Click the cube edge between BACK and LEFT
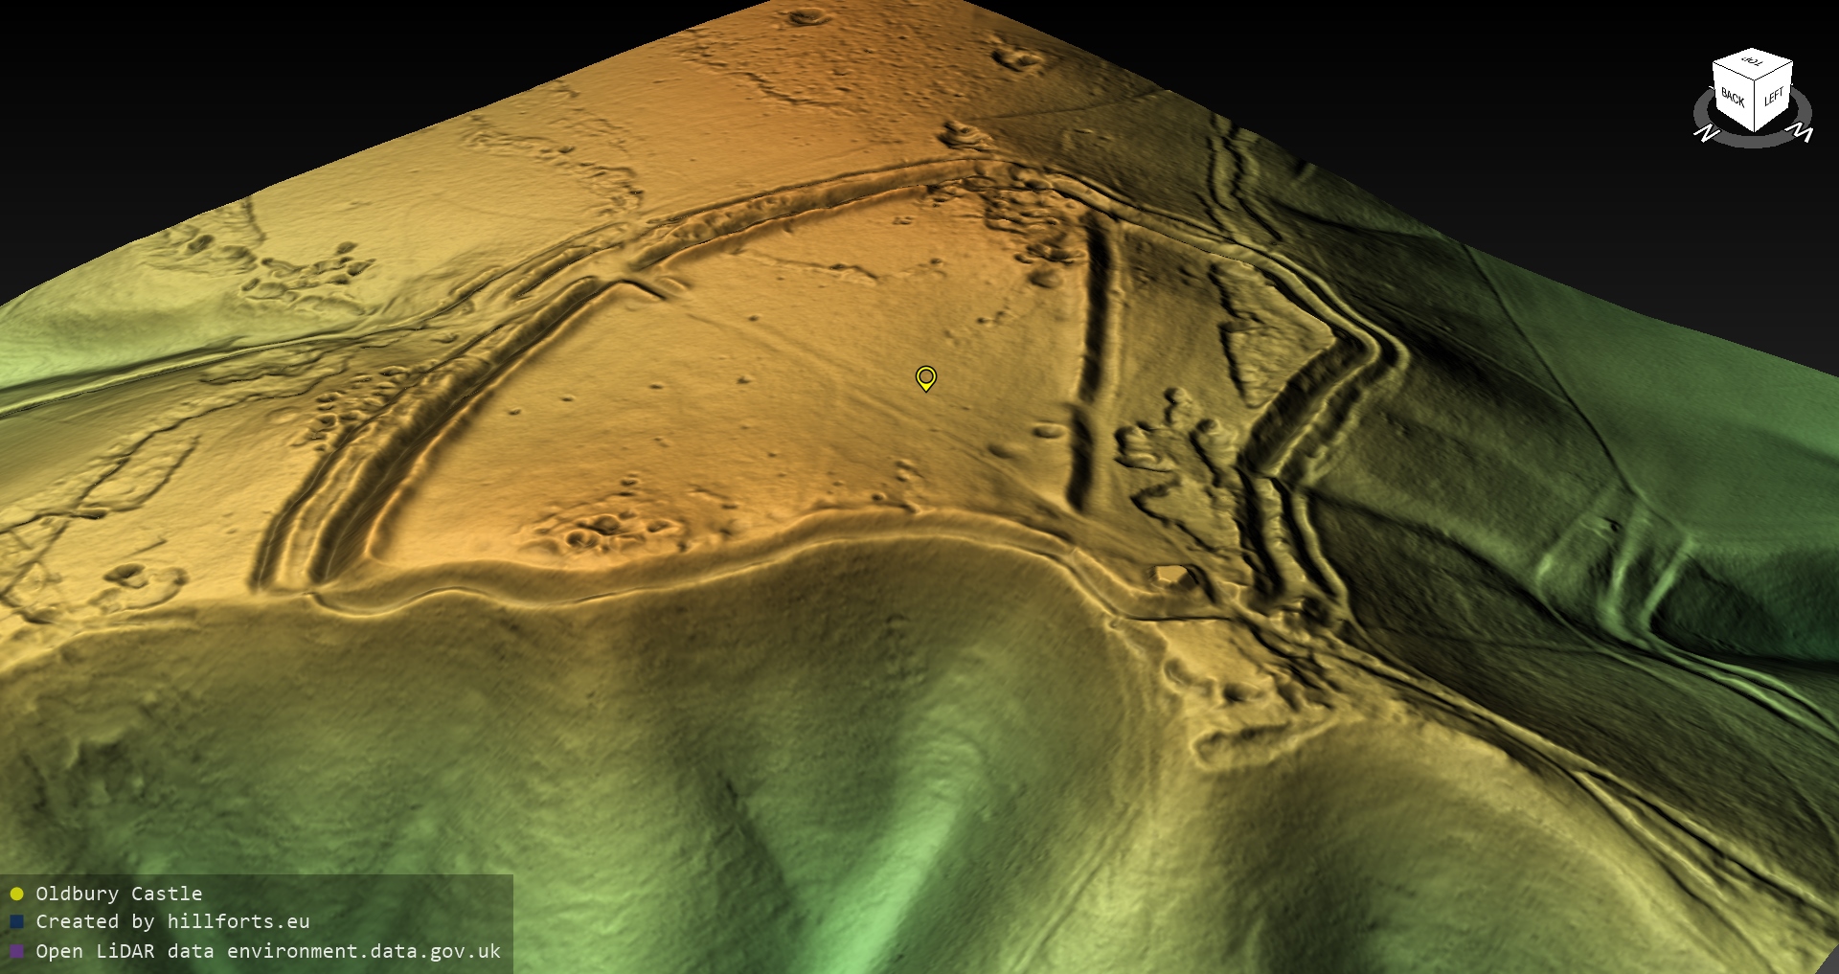 point(1755,107)
